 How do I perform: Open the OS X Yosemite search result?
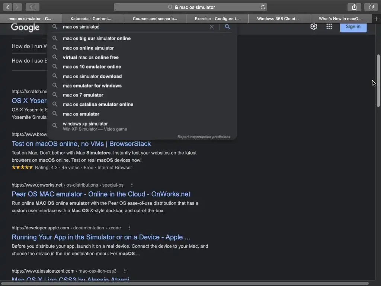point(29,101)
